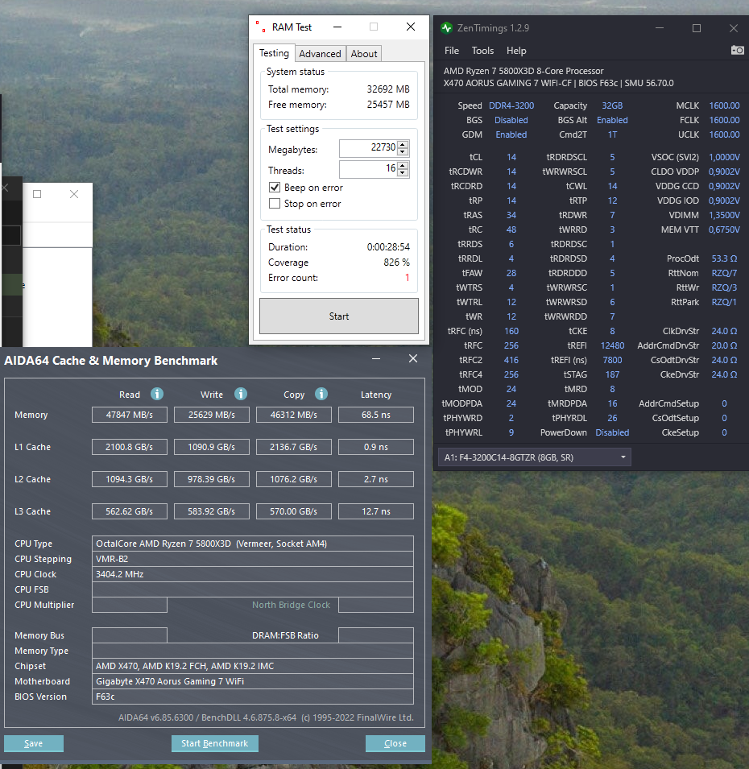Click the CPU Type field value
749x769 pixels.
253,544
